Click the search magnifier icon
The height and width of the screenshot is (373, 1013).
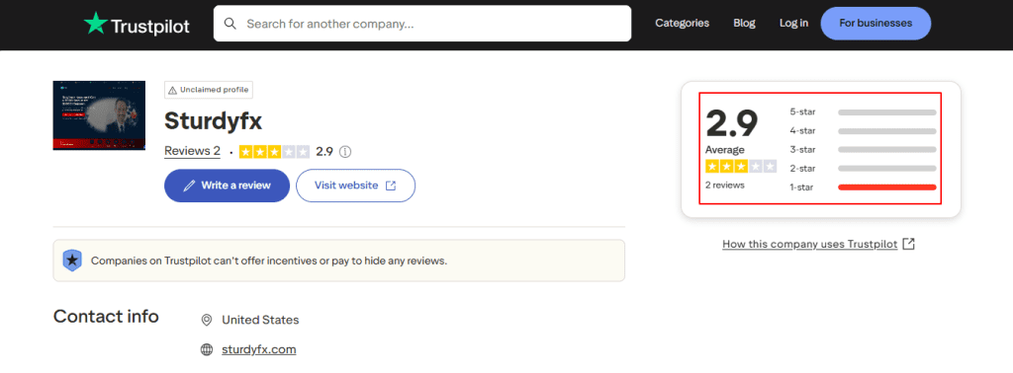pos(230,24)
